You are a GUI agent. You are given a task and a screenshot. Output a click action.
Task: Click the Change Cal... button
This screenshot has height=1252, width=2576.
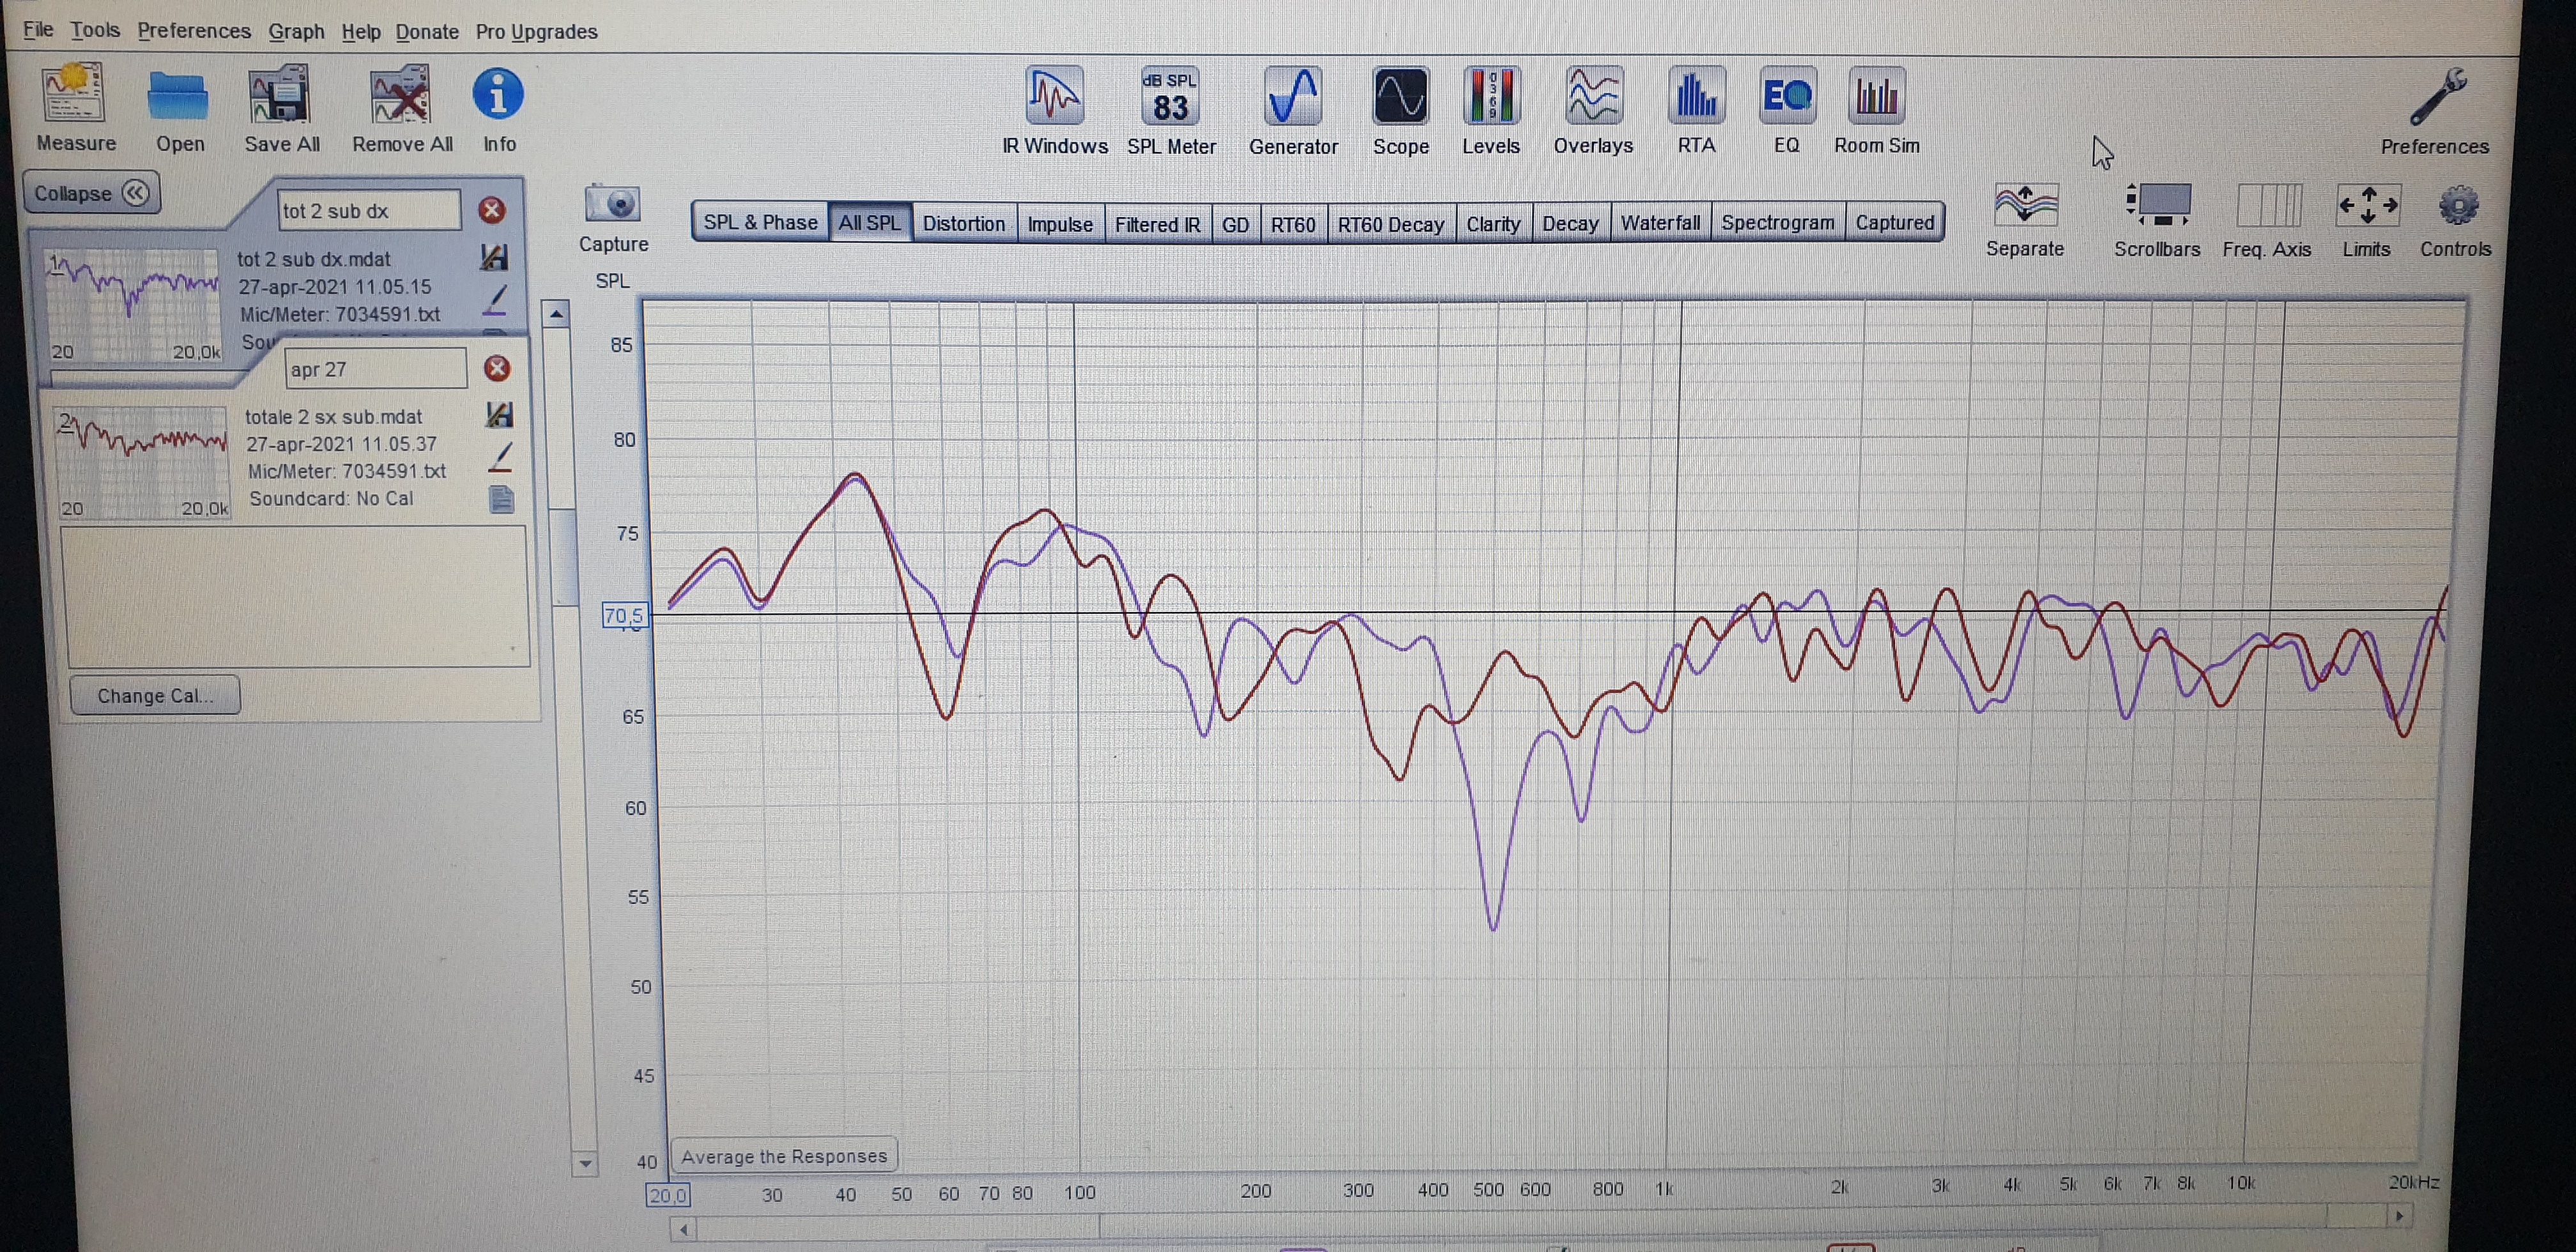[x=155, y=695]
